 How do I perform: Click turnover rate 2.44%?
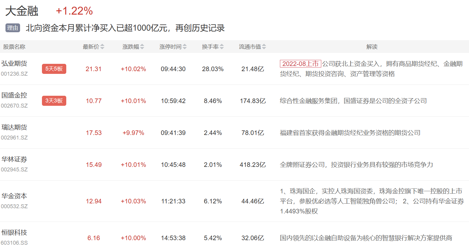(213, 133)
